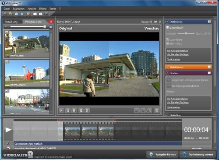Collapse the bottom partially visible panel chevron

point(167,115)
